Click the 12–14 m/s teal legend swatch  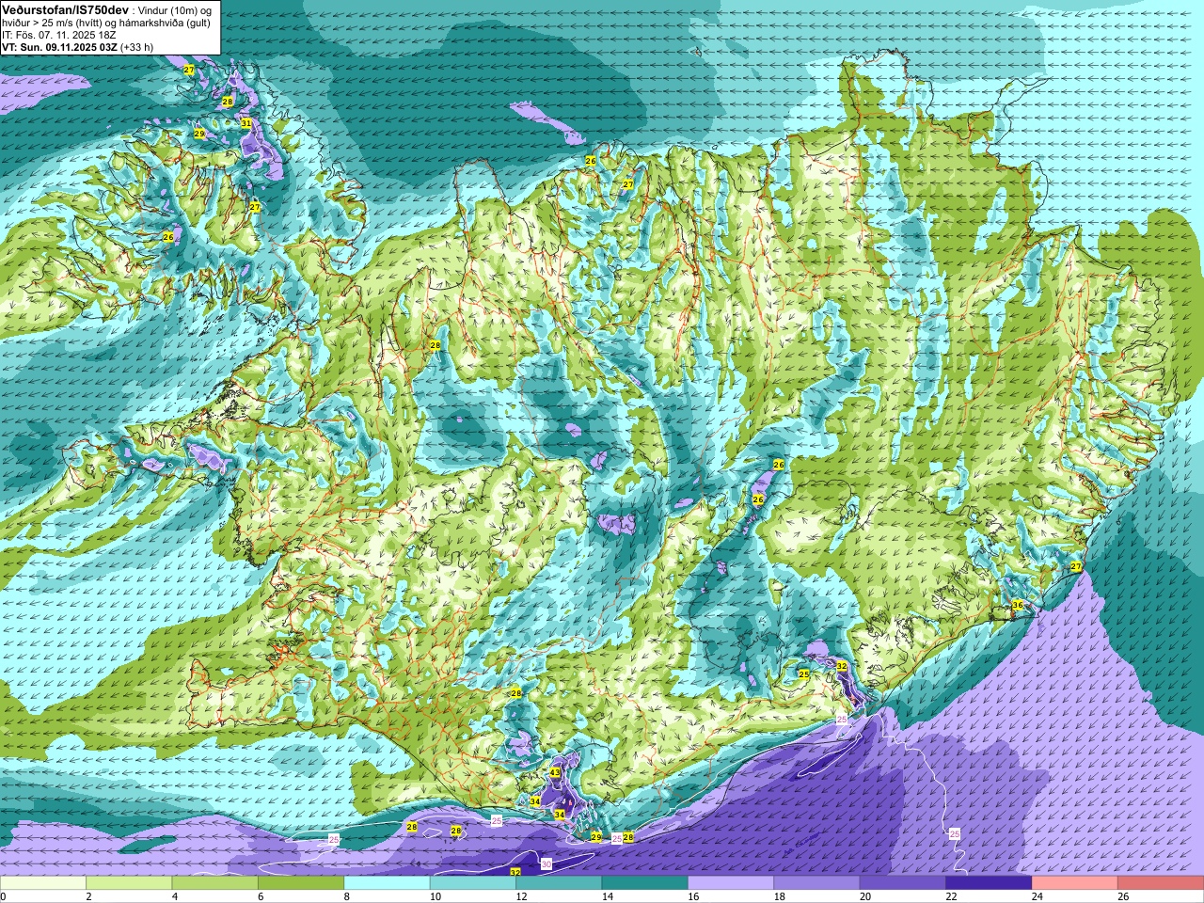559,883
